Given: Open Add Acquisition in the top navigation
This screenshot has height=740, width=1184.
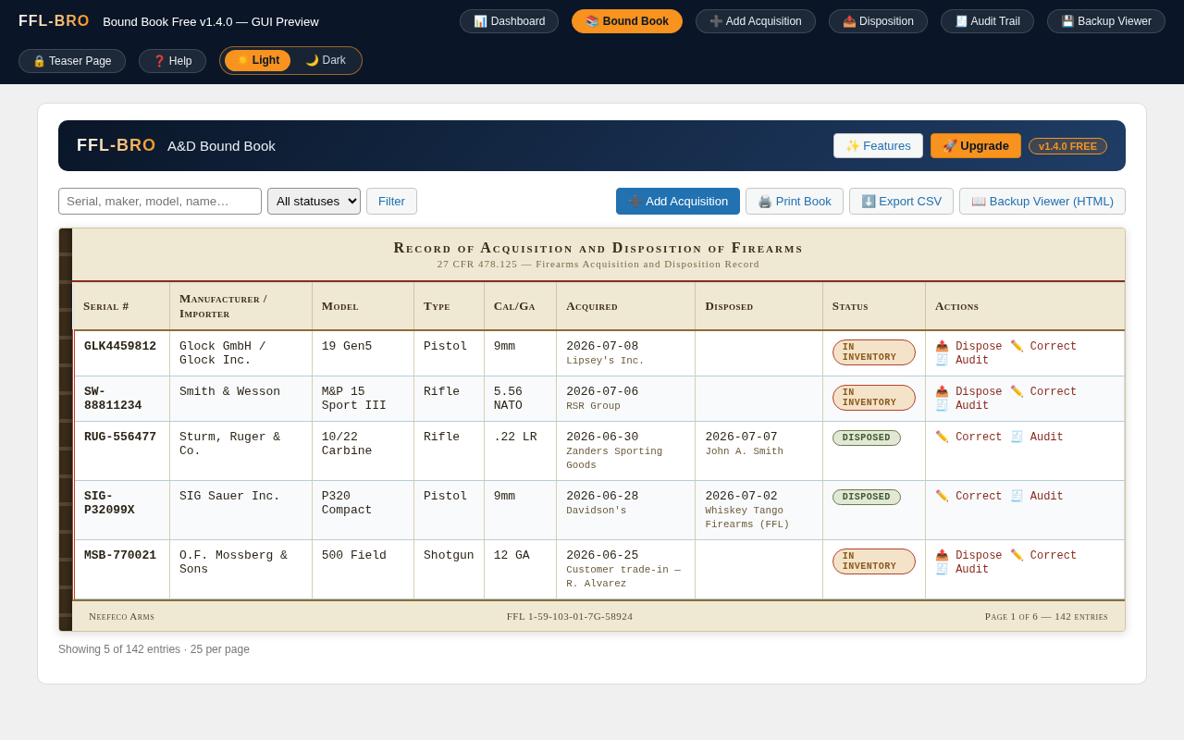Looking at the screenshot, I should click(756, 21).
